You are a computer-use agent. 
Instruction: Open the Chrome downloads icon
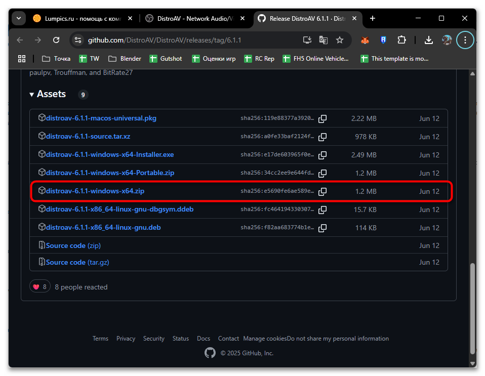coord(428,40)
